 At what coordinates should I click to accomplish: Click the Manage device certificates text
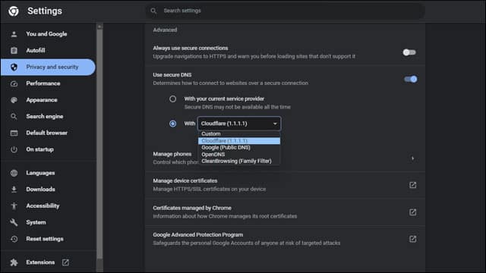pos(185,180)
